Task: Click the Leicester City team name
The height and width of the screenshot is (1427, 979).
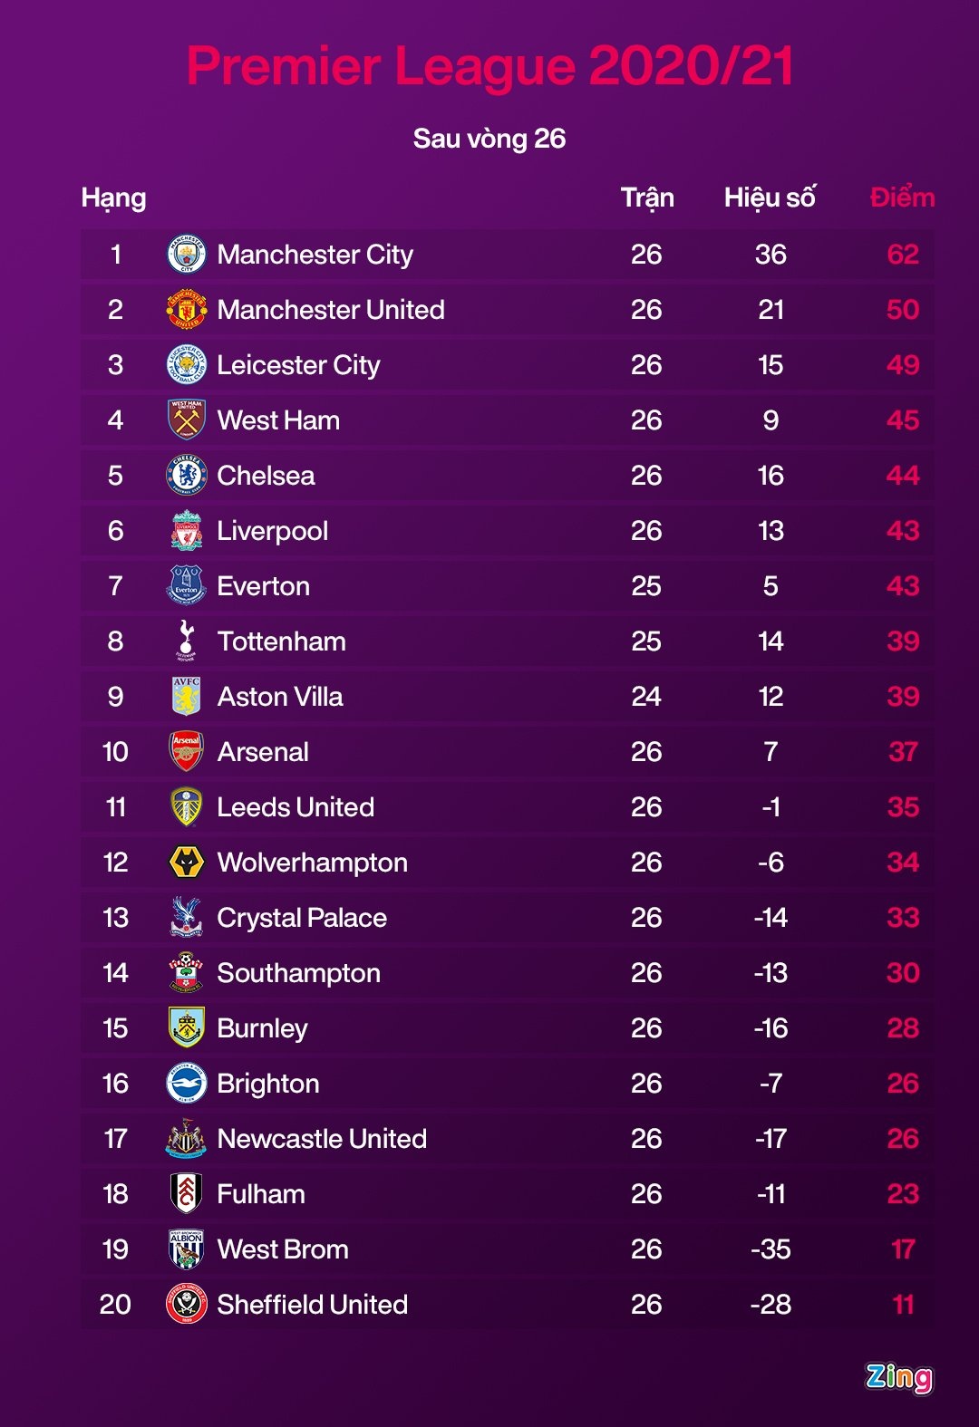Action: pyautogui.click(x=298, y=365)
